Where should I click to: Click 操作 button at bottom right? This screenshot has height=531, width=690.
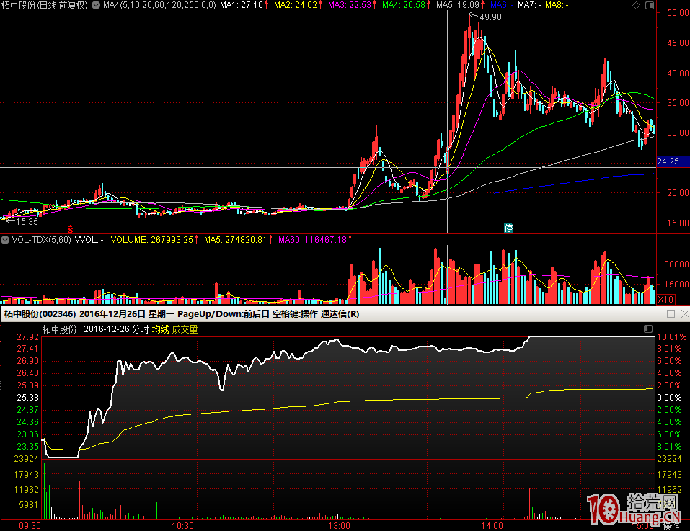pos(671,527)
